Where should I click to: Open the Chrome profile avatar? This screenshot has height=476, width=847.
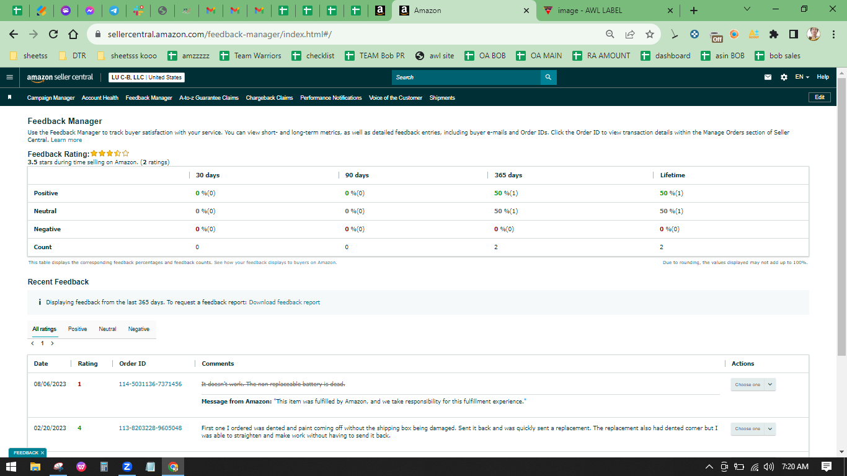point(814,34)
